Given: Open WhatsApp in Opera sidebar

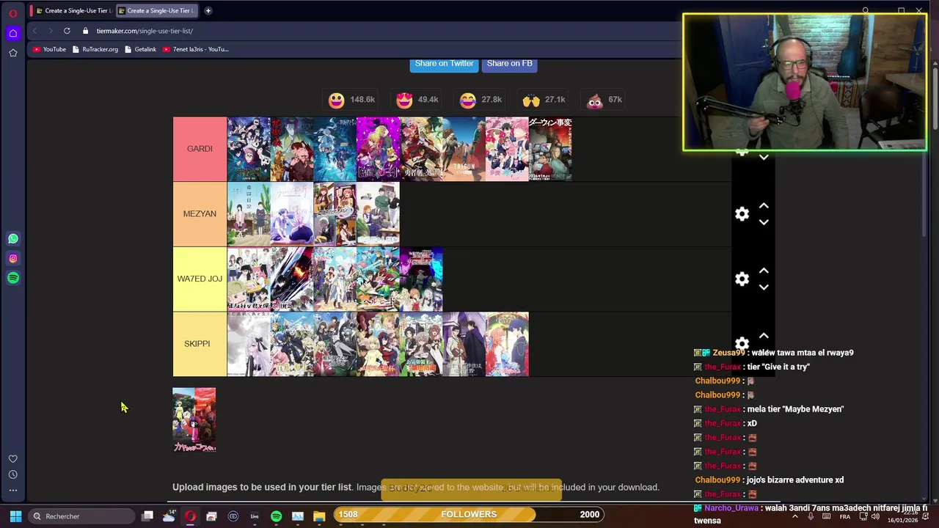Looking at the screenshot, I should [x=13, y=238].
